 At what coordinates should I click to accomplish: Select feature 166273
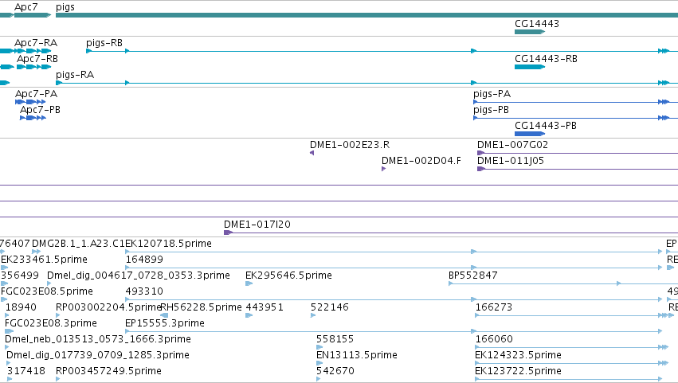494,307
